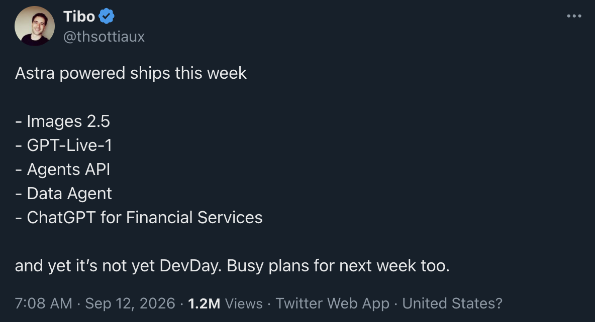Viewport: 595px width, 322px height.
Task: Open the Twitter Web App source link
Action: [332, 303]
